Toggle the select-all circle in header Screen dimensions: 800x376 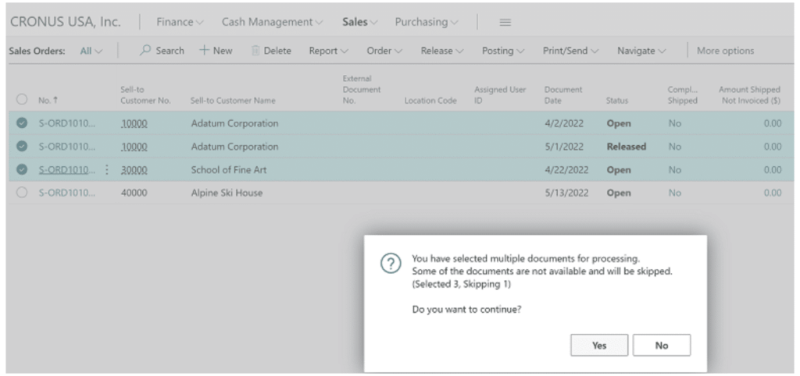pos(22,100)
